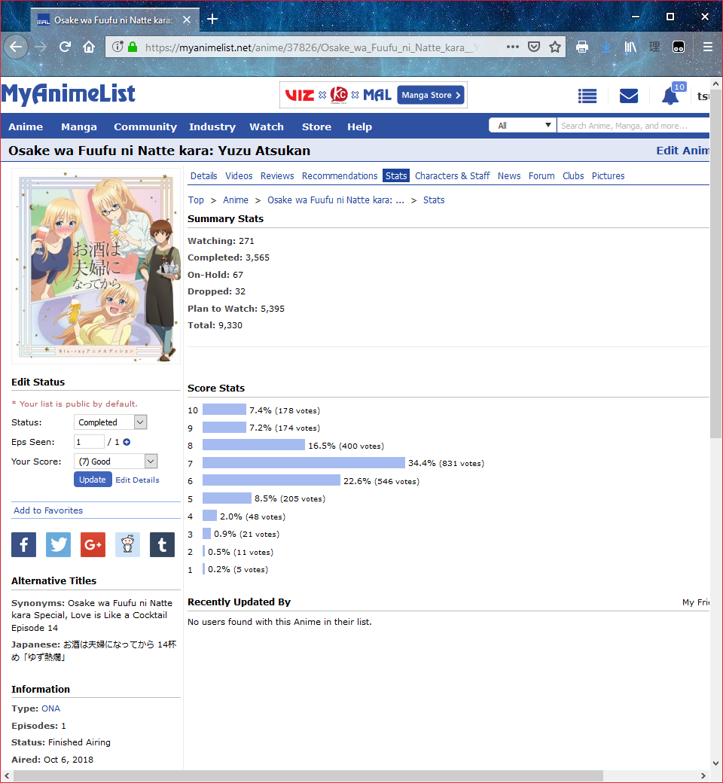The width and height of the screenshot is (723, 783).
Task: Click into the Eps Seen input field
Action: (x=89, y=442)
